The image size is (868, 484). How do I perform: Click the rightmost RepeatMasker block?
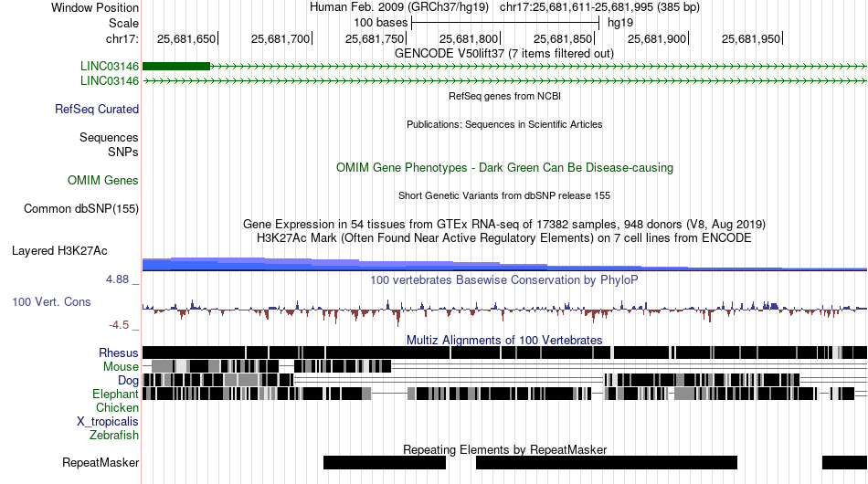coord(845,462)
